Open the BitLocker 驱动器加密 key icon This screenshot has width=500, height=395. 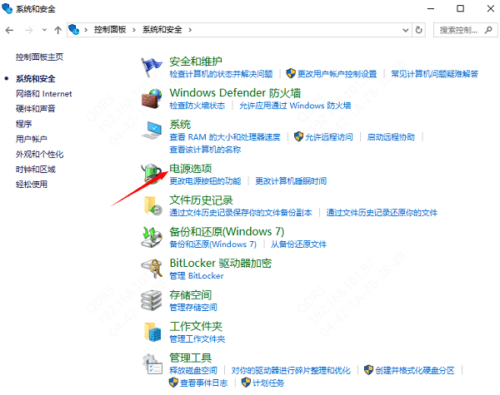(152, 269)
